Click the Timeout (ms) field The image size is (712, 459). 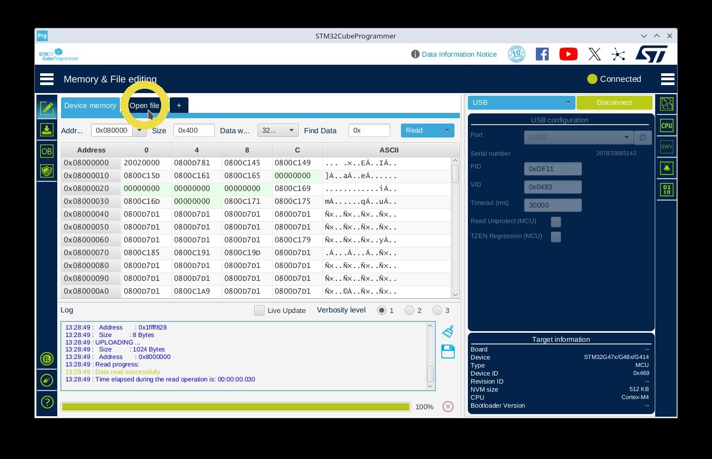point(553,205)
